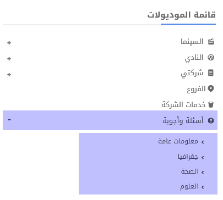The height and width of the screenshot is (200, 223).
Task: Click the document icon beside شركتي
Action: [211, 73]
